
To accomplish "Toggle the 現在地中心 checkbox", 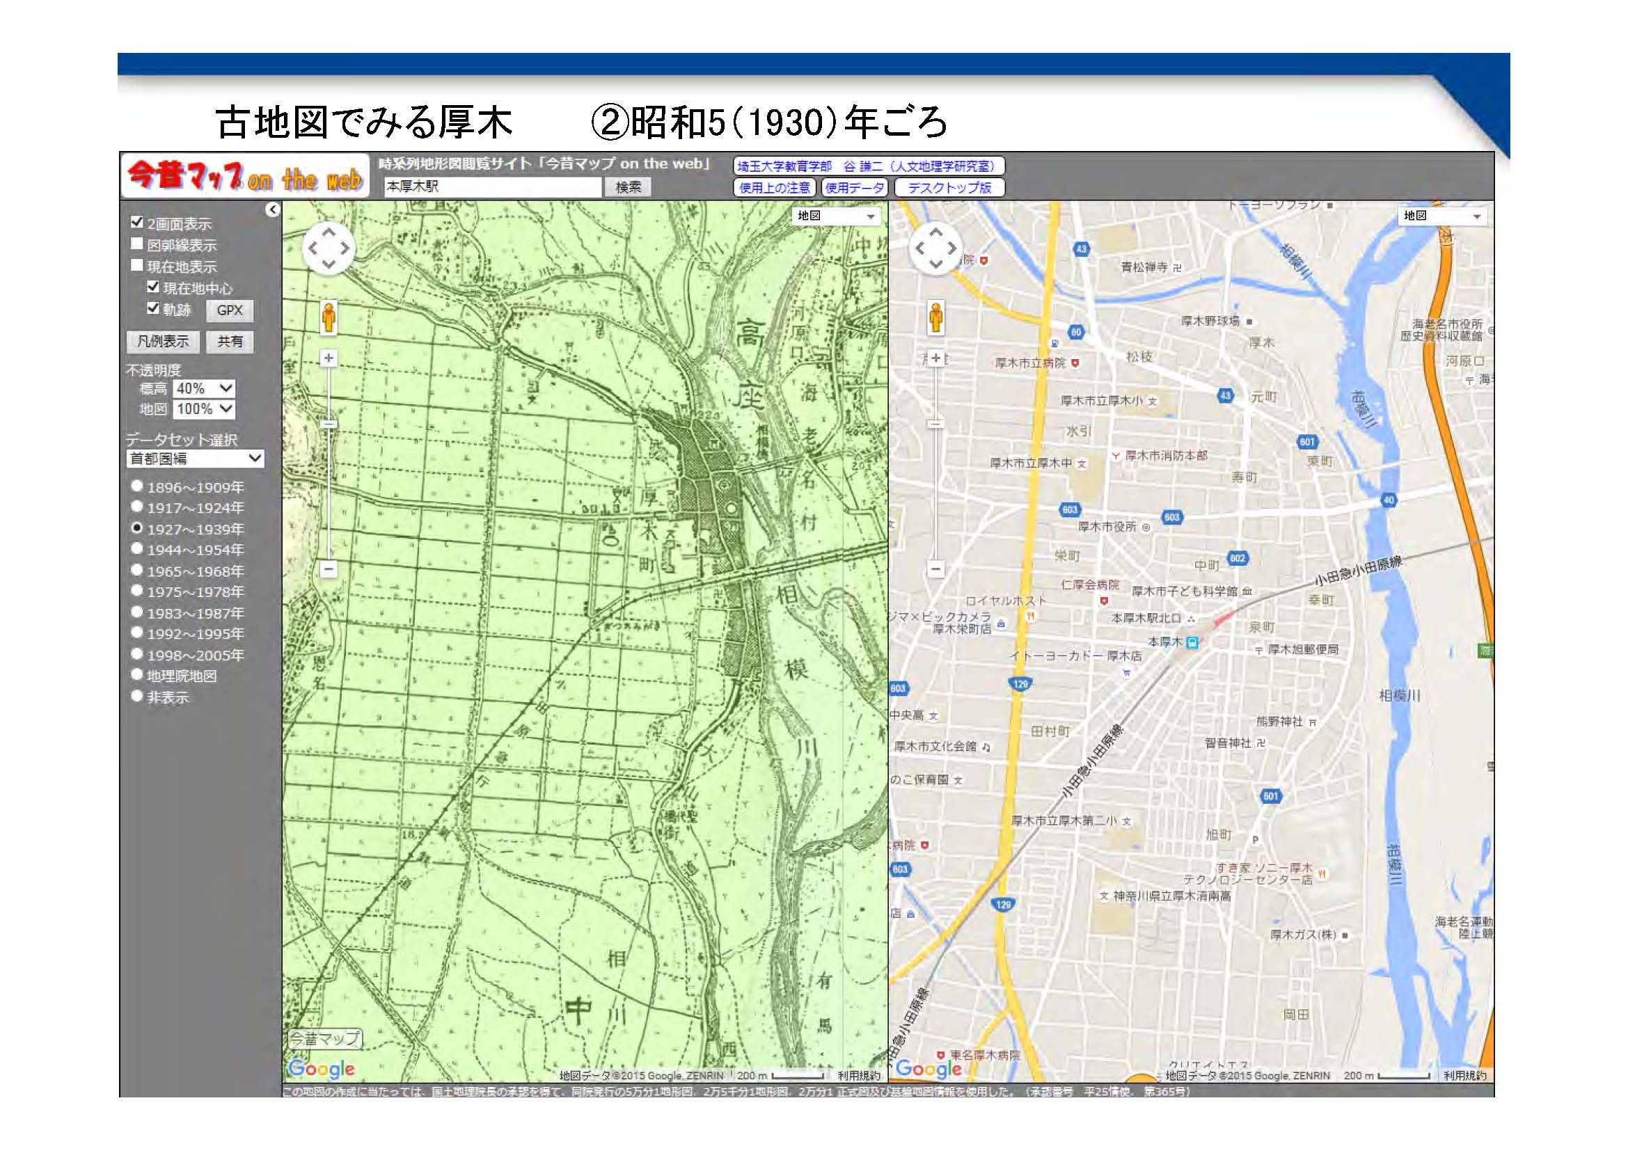I will pyautogui.click(x=152, y=286).
